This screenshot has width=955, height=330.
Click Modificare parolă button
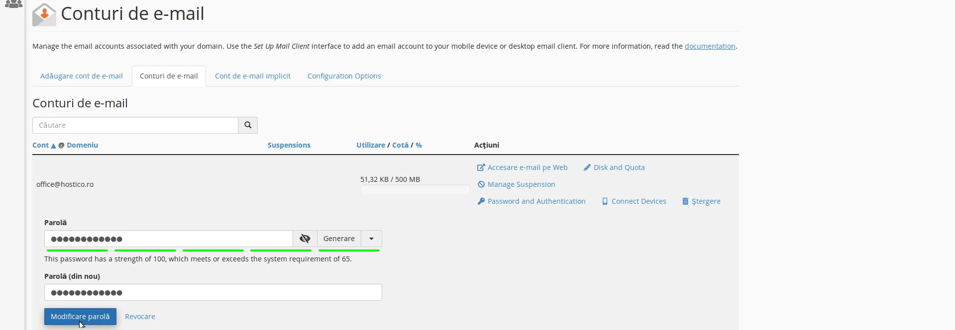pos(80,317)
